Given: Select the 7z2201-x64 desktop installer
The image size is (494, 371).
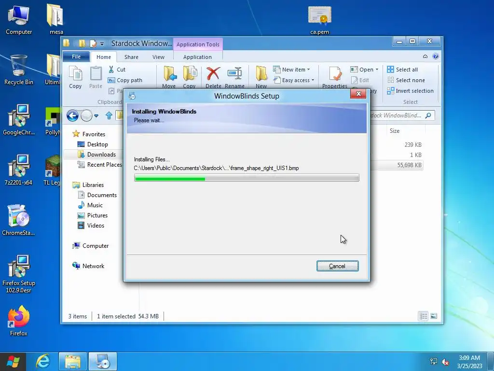Looking at the screenshot, I should 19,170.
